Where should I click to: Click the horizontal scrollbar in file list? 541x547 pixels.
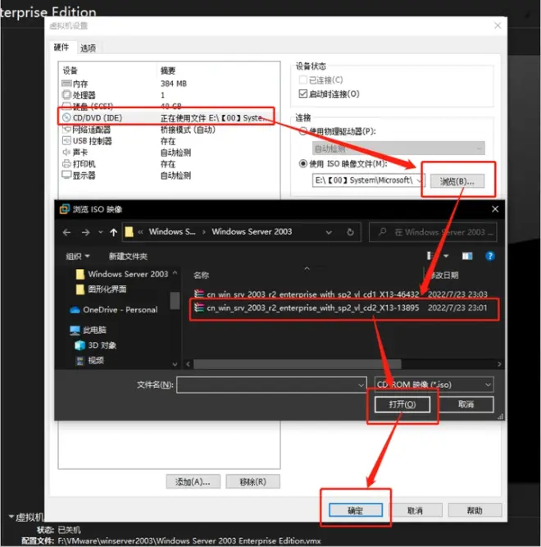(x=298, y=364)
